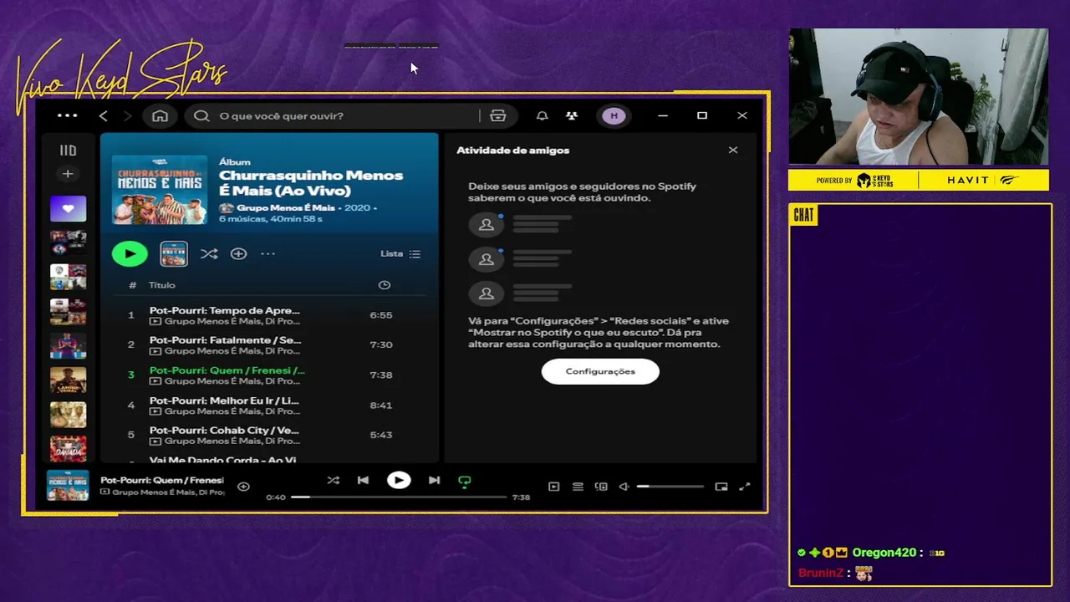Screen dimensions: 1070x602
Task: Click the search magnifier icon
Action: [201, 115]
